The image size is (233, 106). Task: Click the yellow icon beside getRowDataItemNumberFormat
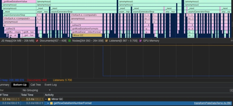52,103
